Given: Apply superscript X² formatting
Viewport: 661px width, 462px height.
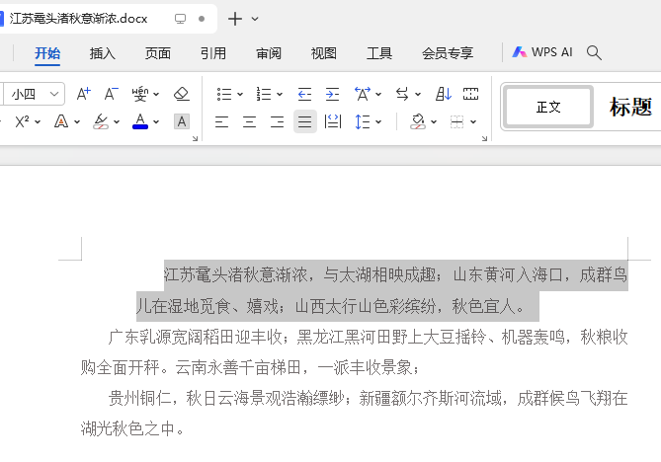Looking at the screenshot, I should [x=22, y=121].
